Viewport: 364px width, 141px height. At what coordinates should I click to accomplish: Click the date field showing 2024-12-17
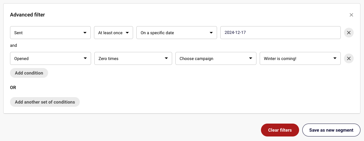click(280, 33)
